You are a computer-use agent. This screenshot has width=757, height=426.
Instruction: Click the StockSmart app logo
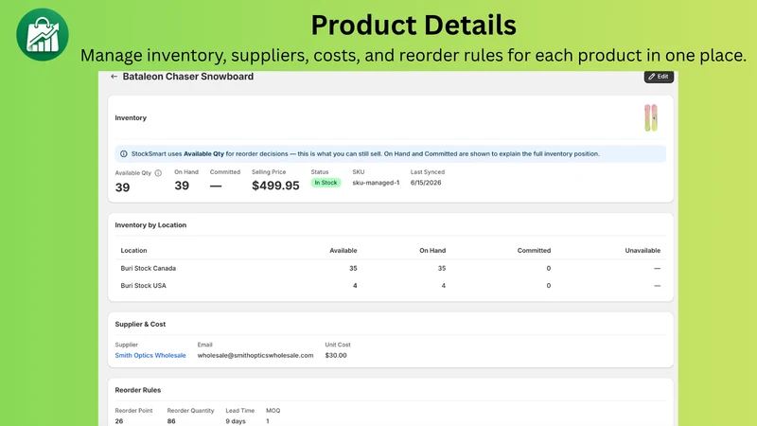coord(43,34)
